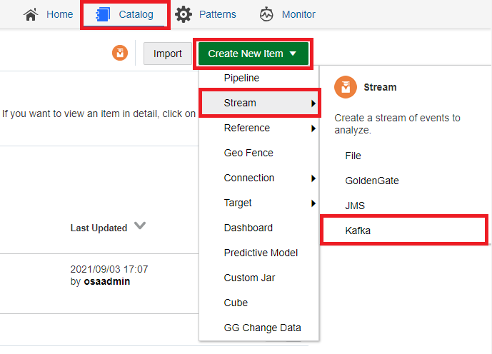
Task: Toggle Last Updated sort order chevron
Action: 140,226
